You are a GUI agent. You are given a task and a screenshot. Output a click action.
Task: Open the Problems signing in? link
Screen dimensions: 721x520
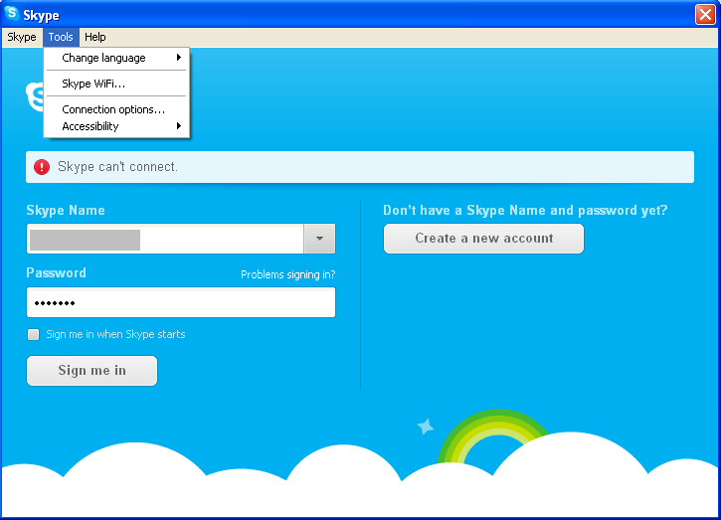point(287,274)
